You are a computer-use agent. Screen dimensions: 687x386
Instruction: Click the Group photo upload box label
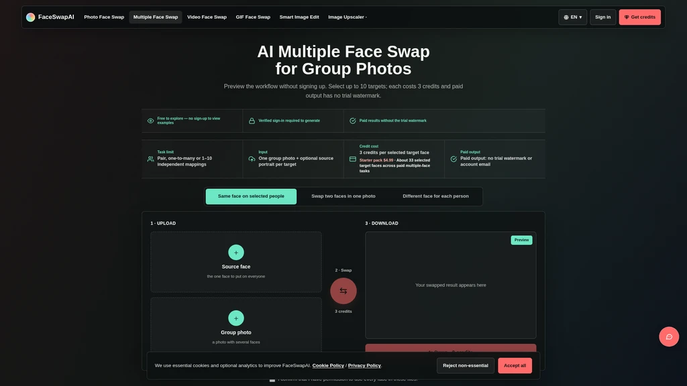[236, 332]
